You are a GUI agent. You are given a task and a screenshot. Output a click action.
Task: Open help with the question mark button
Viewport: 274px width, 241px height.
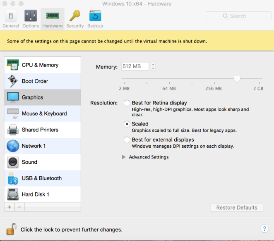(264, 229)
